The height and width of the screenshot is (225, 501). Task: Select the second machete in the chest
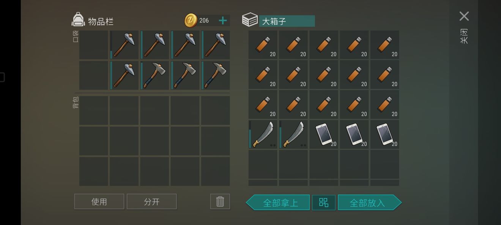point(293,134)
